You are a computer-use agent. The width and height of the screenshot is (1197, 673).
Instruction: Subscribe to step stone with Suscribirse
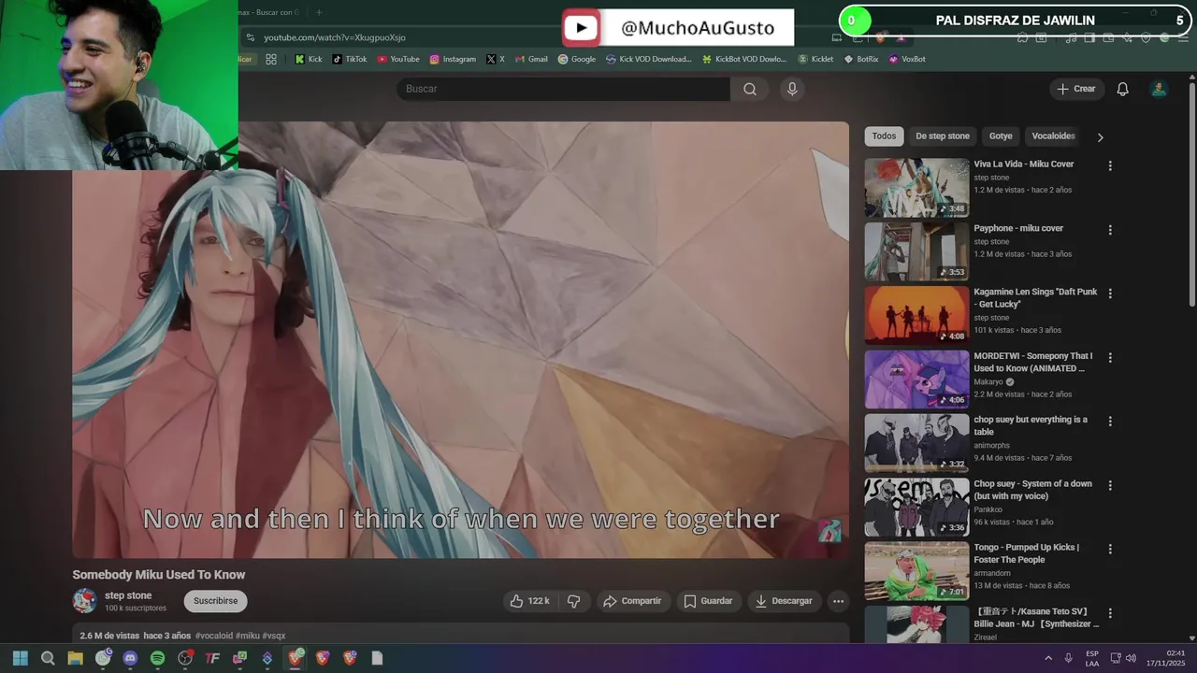[216, 601]
